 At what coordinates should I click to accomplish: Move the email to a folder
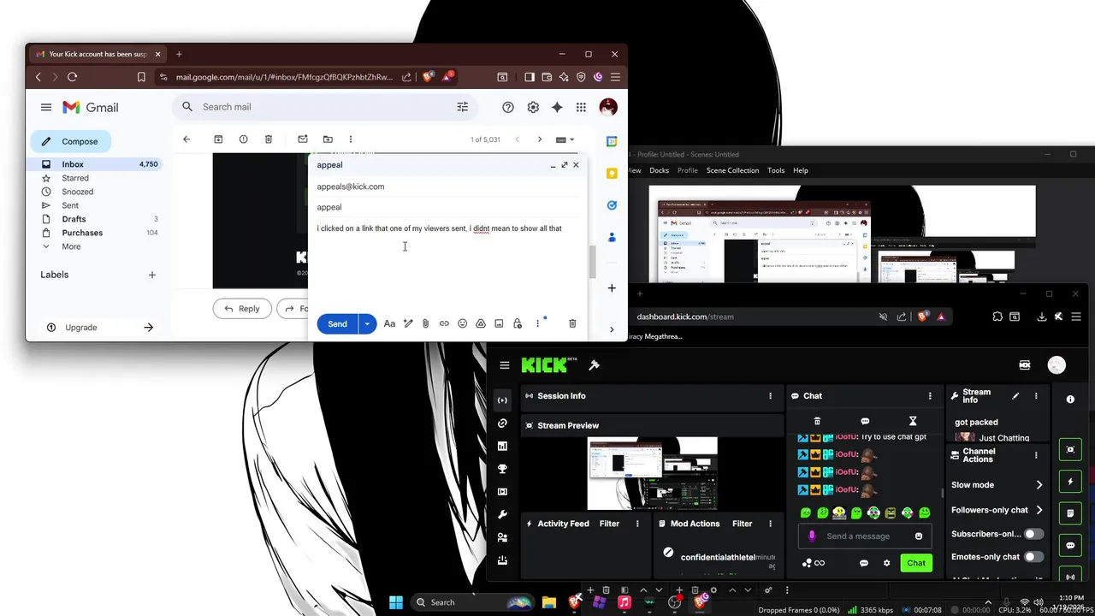328,139
